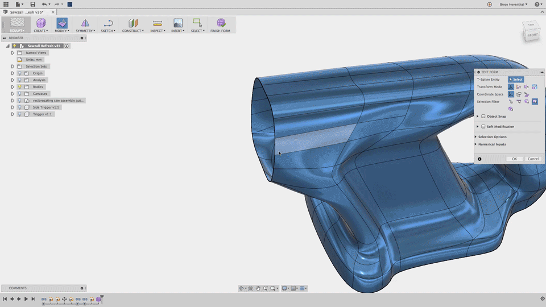Close the Sawzall document tab

(x=53, y=12)
